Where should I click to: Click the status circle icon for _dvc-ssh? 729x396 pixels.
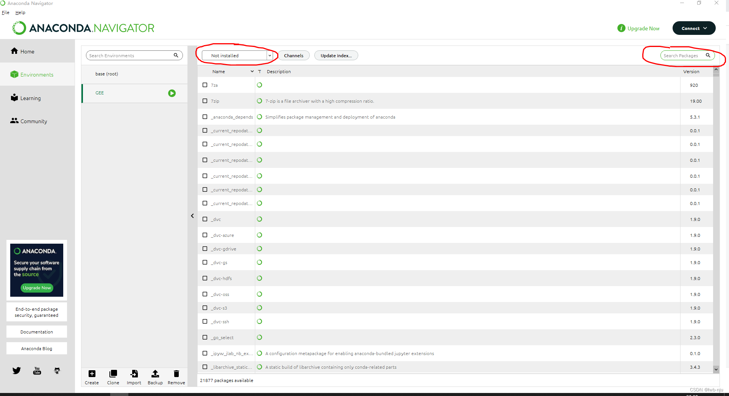(259, 321)
